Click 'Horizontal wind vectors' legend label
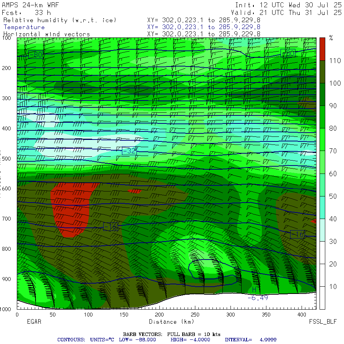This screenshot has width=344, height=344. (x=47, y=34)
